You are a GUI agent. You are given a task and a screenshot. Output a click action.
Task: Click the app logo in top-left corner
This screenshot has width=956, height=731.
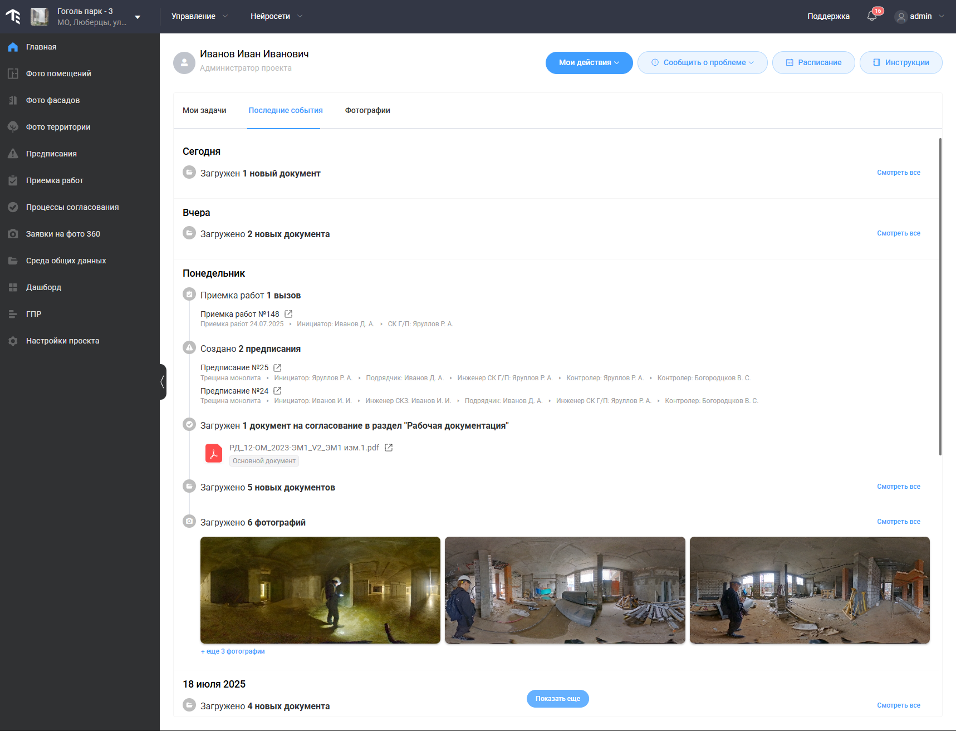[x=13, y=17]
